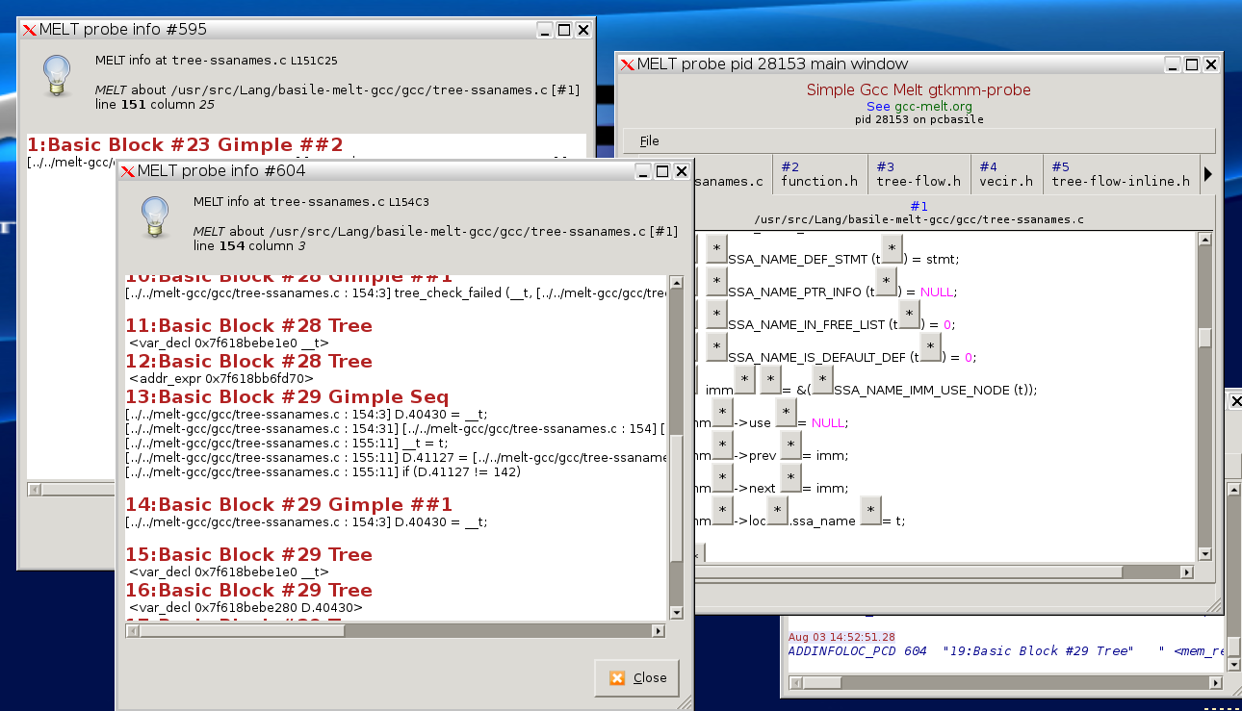Click star button before SSA_NAME_IN_FREE_LIST
The image size is (1242, 711).
pos(715,316)
